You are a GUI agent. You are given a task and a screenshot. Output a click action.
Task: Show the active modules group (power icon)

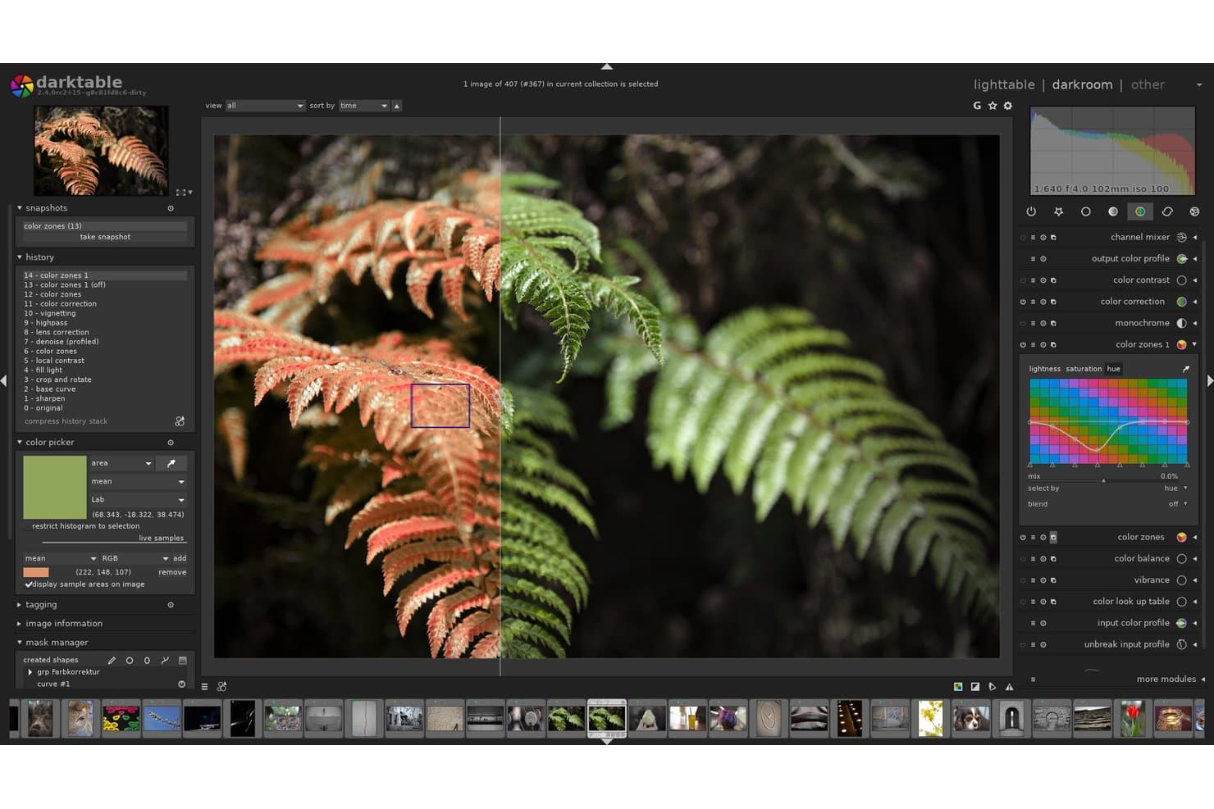(x=1031, y=211)
